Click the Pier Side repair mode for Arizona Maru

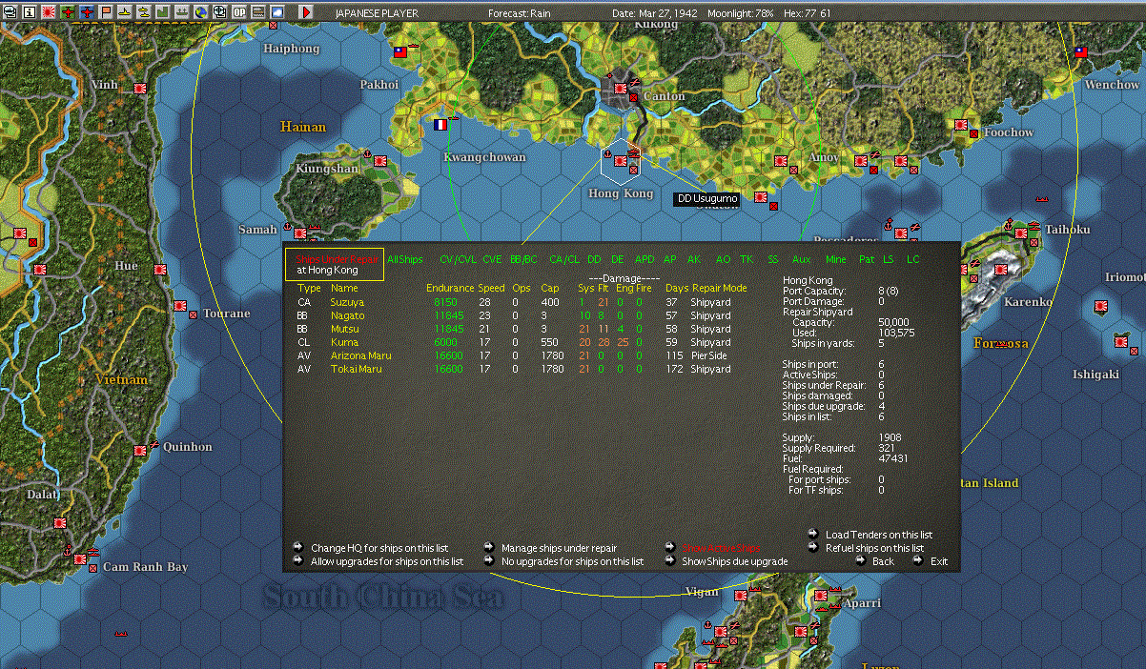pyautogui.click(x=709, y=355)
